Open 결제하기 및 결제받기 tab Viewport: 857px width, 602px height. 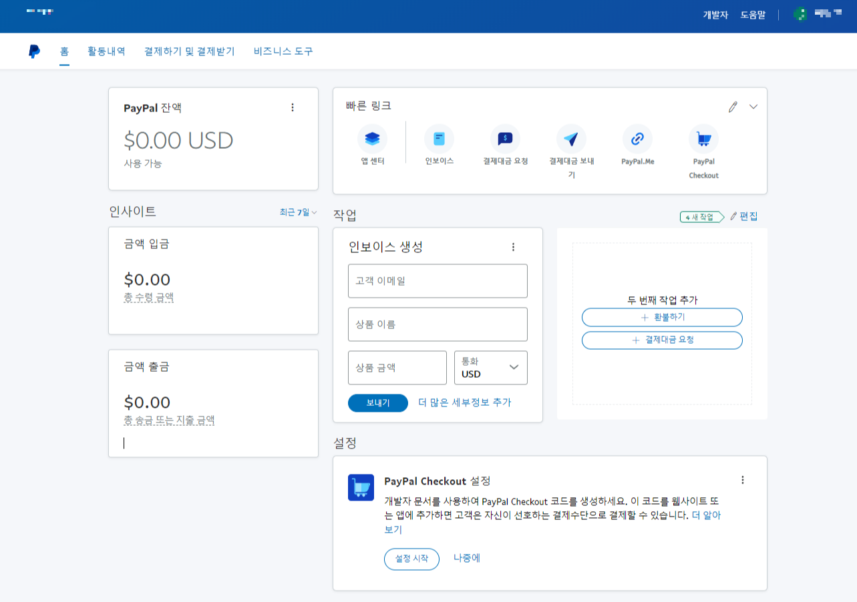pos(190,51)
